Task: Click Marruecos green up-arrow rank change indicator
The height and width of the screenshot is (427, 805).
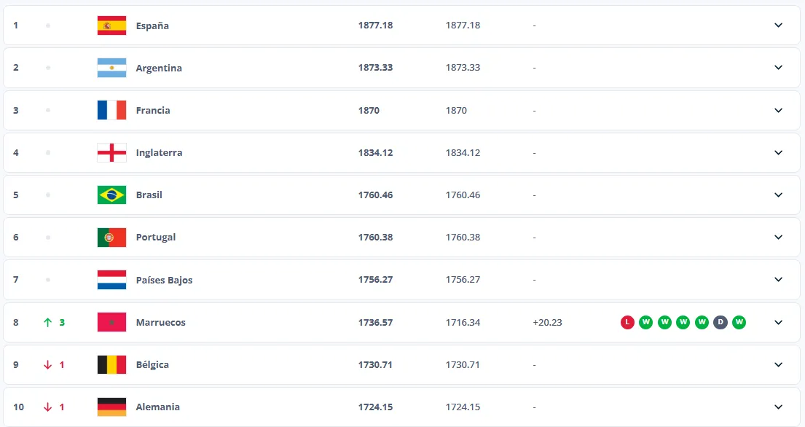Action: point(48,322)
